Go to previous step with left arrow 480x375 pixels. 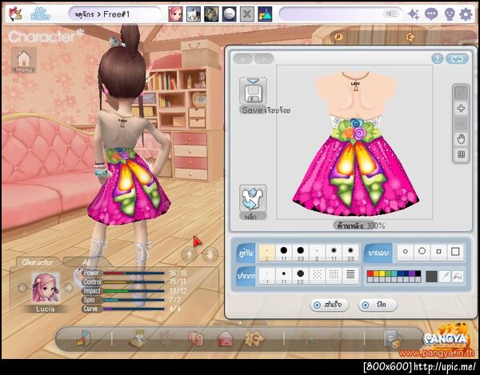[242, 58]
